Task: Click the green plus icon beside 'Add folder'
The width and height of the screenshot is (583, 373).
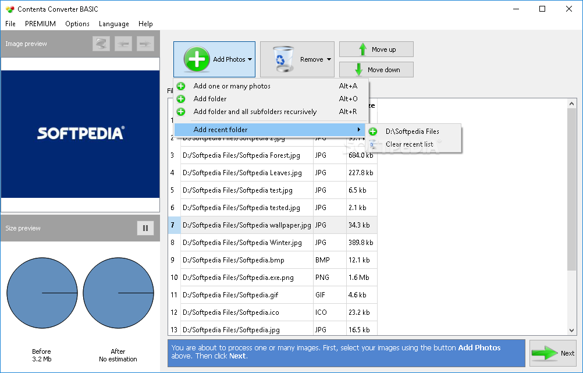Action: [x=181, y=99]
